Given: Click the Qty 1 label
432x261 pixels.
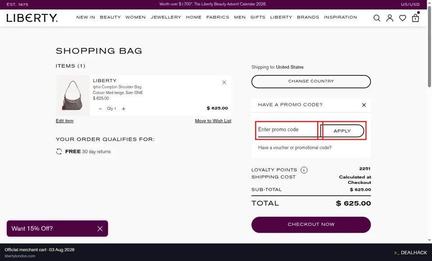Looking at the screenshot, I should click(x=112, y=109).
